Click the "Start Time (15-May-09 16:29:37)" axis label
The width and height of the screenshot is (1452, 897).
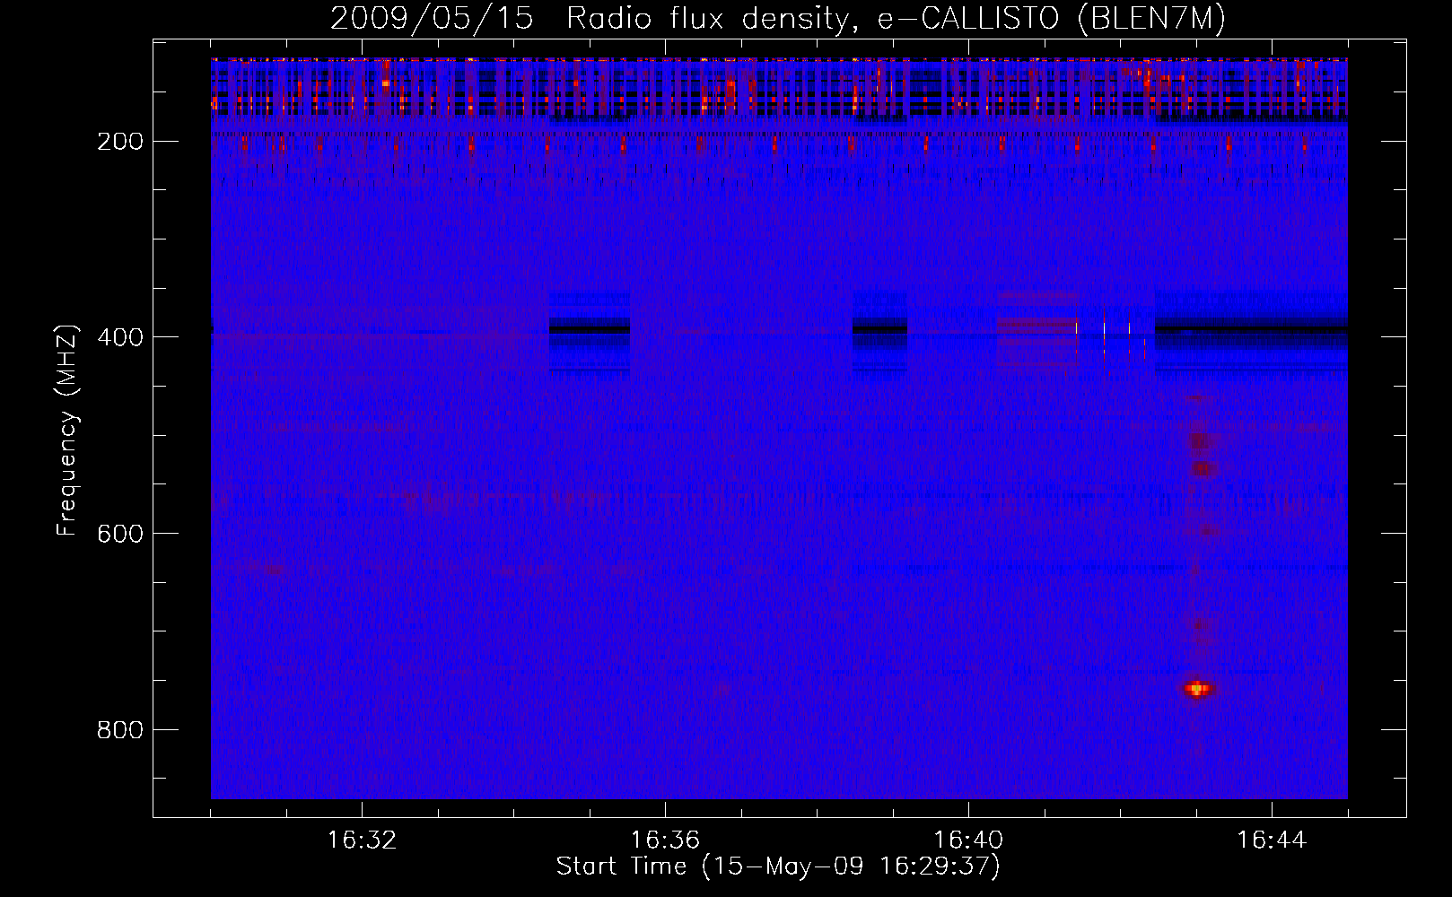pos(777,867)
